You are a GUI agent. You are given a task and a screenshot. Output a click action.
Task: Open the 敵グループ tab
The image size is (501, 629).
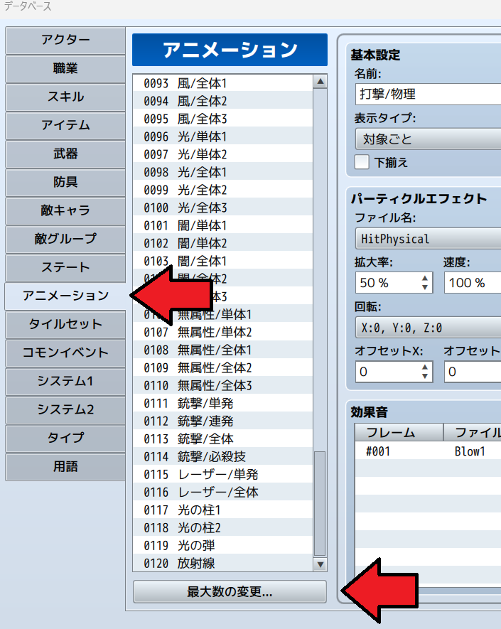65,239
